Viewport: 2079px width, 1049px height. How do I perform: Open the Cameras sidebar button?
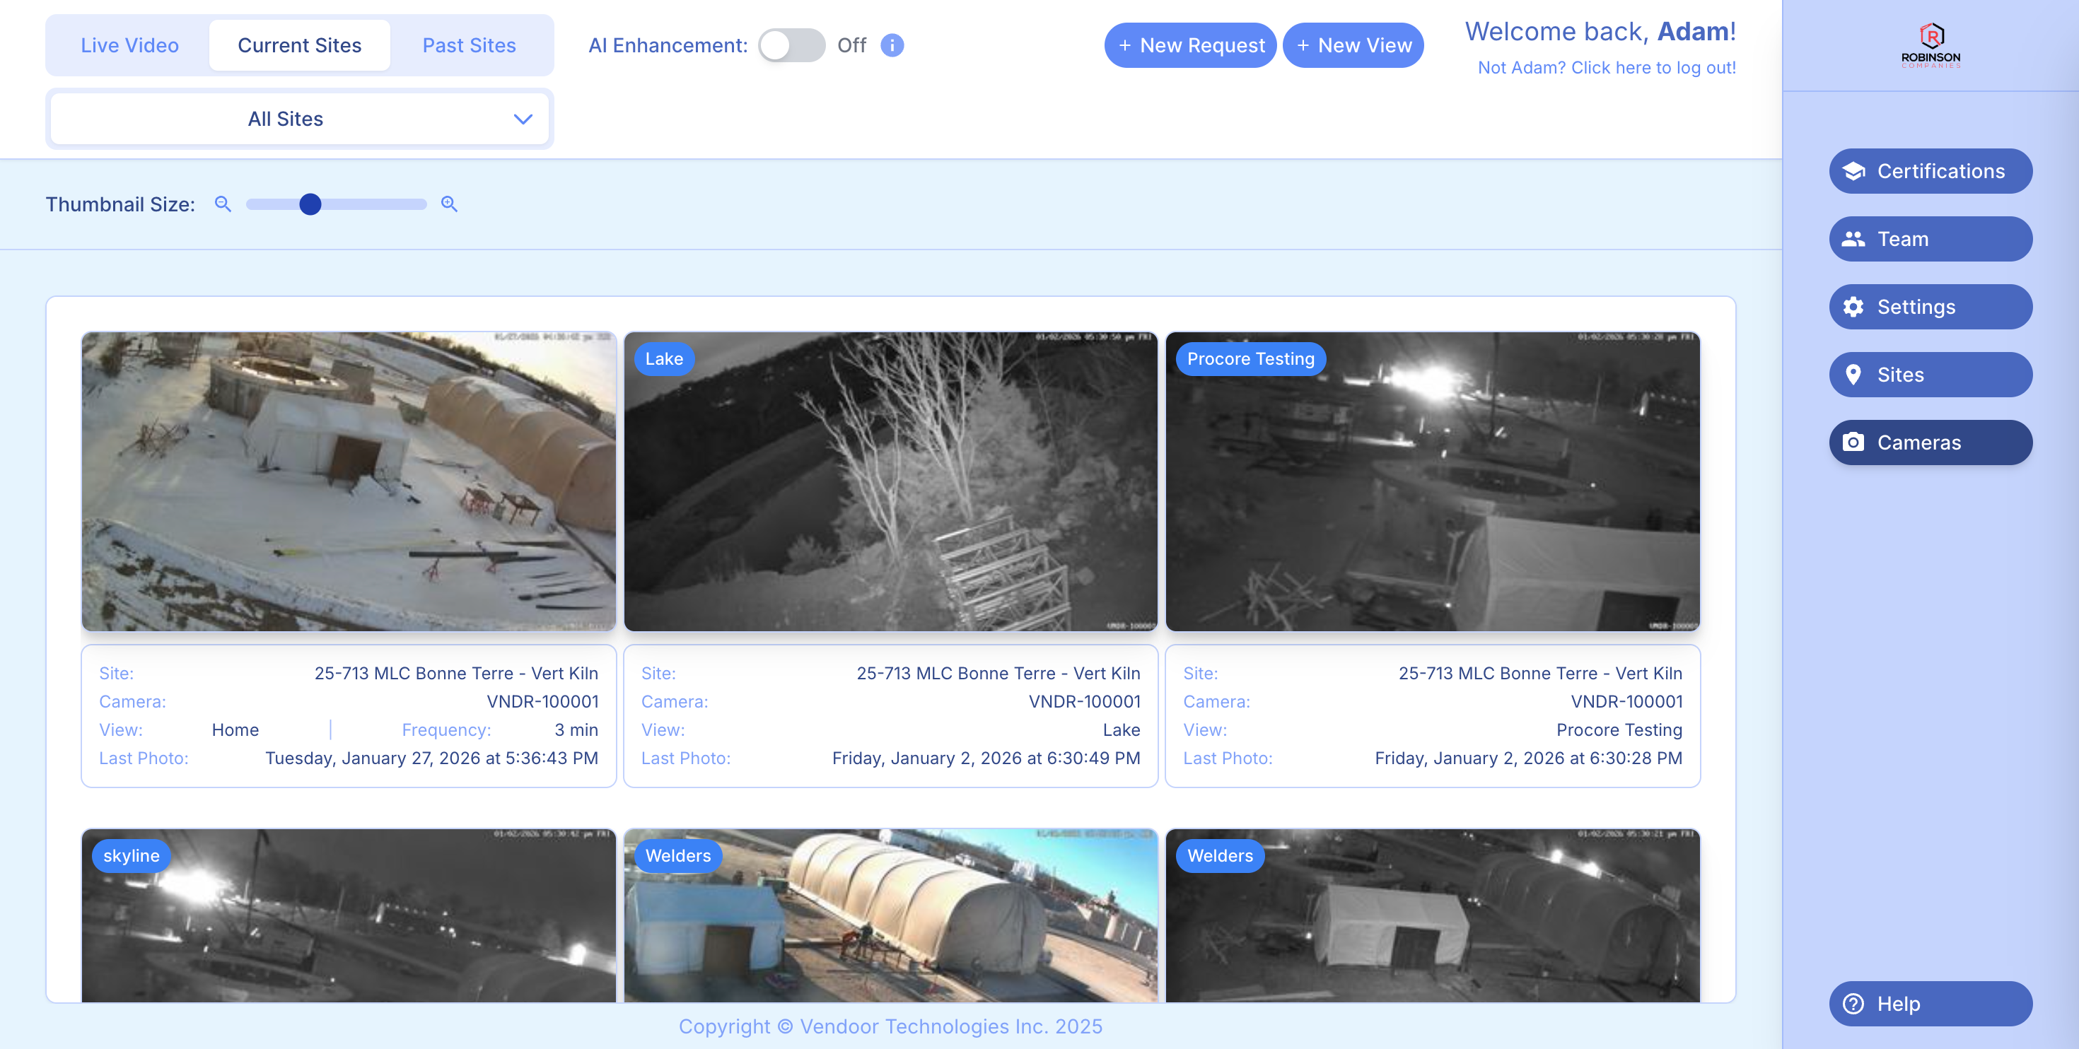tap(1930, 443)
